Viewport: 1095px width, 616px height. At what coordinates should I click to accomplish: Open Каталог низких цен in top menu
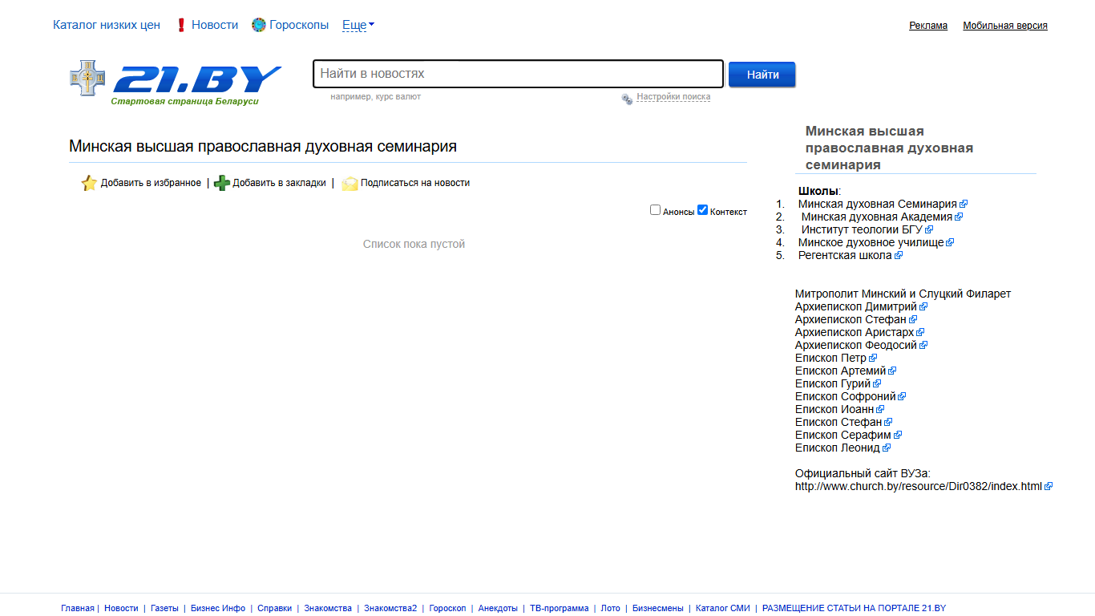(107, 25)
